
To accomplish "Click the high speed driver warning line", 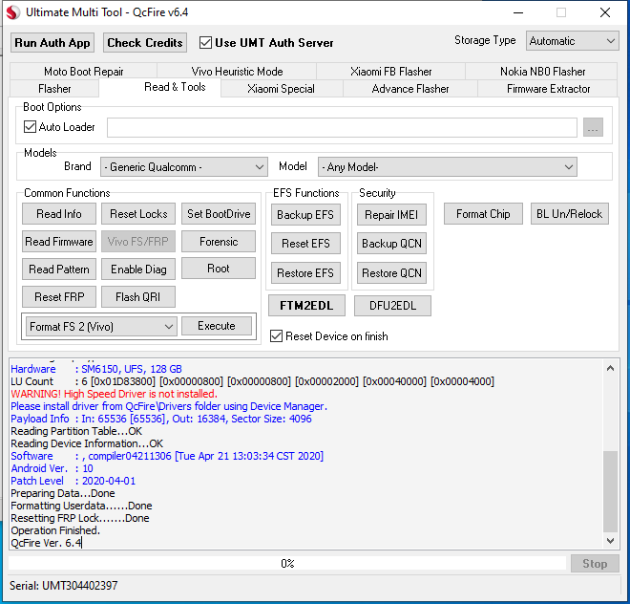I will pyautogui.click(x=115, y=394).
